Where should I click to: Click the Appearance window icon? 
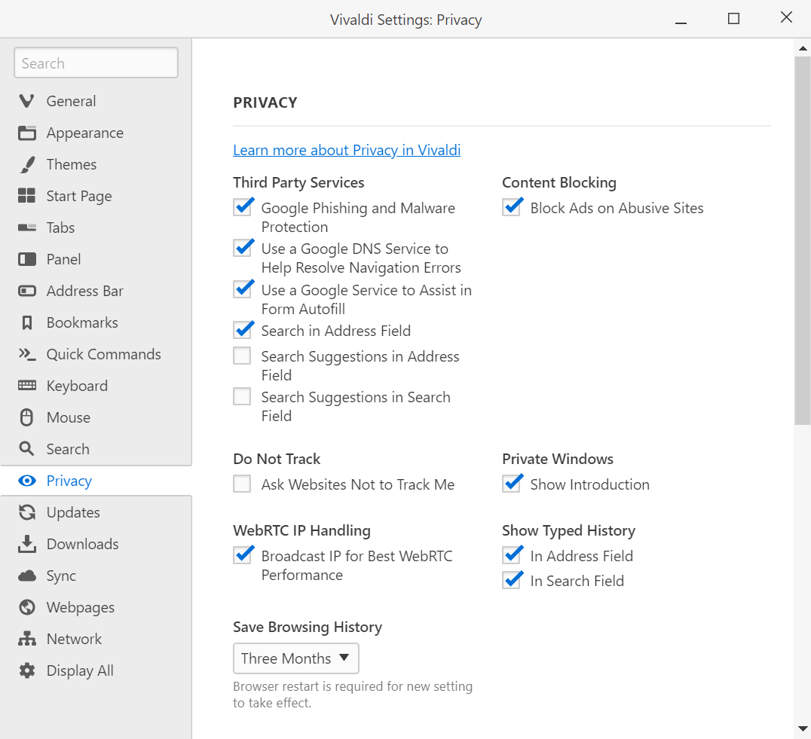[x=27, y=133]
